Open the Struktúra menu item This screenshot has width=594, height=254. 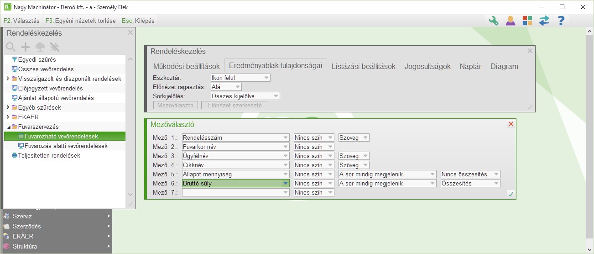coord(56,246)
